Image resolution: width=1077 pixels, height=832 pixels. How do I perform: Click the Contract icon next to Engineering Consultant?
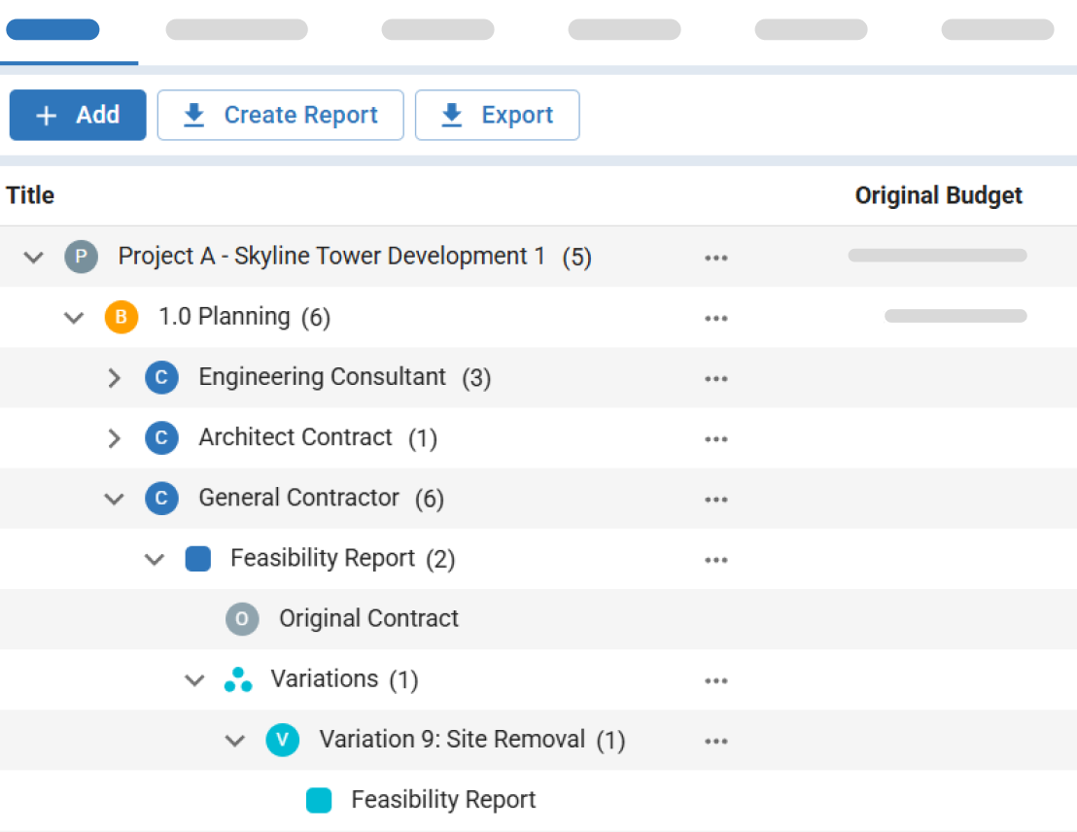pos(161,377)
